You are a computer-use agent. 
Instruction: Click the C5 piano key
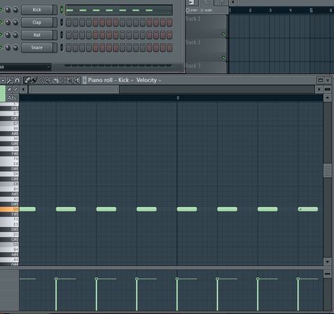[x=9, y=244]
